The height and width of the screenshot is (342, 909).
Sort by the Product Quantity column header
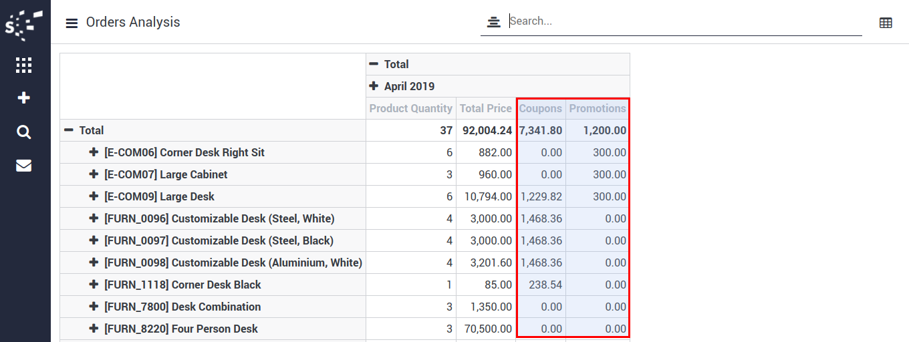click(x=410, y=108)
